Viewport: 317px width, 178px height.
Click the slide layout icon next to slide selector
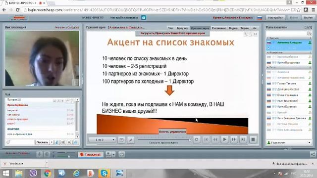pyautogui.click(x=122, y=140)
